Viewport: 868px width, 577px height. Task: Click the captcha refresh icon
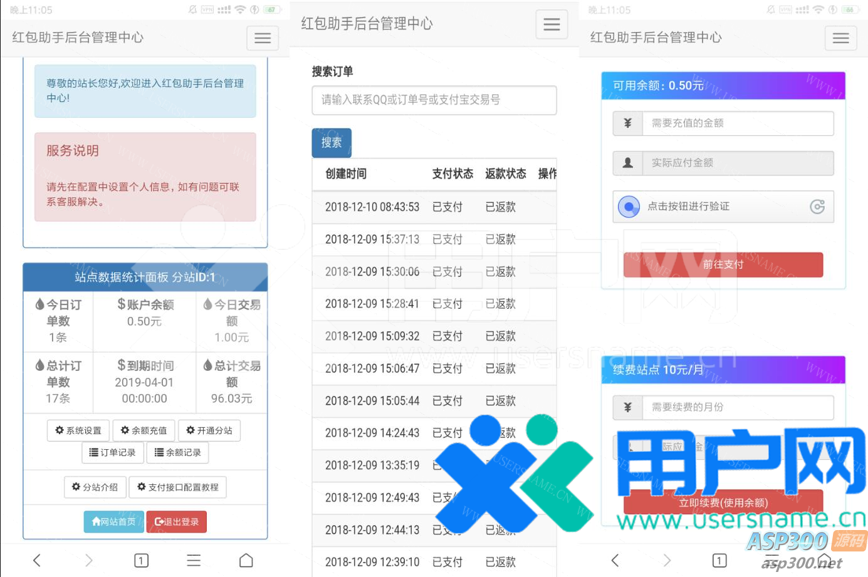click(817, 207)
